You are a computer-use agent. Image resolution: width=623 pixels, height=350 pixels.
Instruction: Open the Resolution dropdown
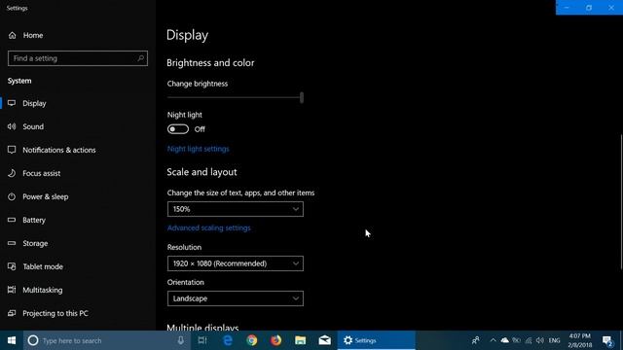click(x=236, y=263)
